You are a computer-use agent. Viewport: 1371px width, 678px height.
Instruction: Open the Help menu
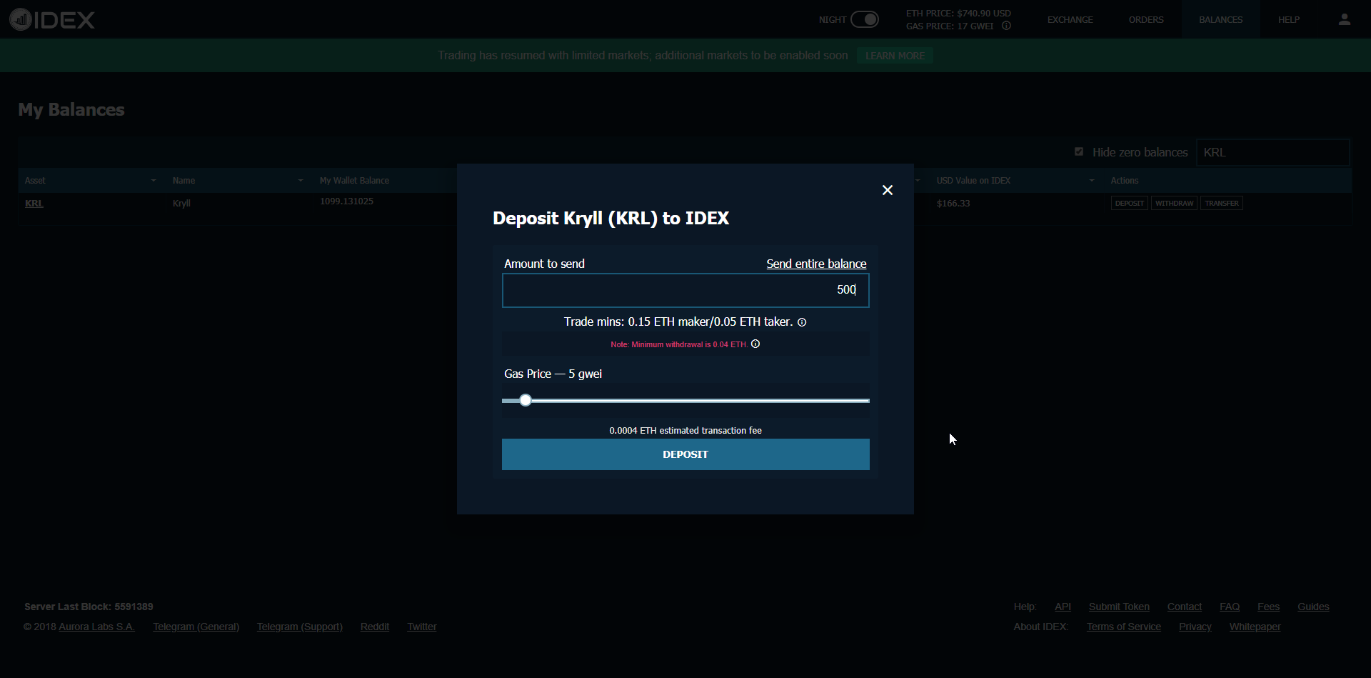[1289, 19]
